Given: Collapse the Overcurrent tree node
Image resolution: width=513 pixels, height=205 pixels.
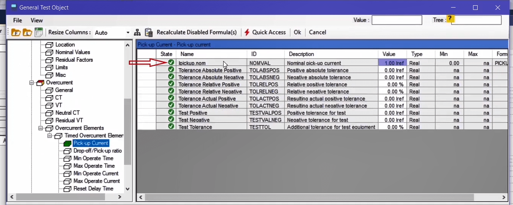Looking at the screenshot, I should [32, 83].
